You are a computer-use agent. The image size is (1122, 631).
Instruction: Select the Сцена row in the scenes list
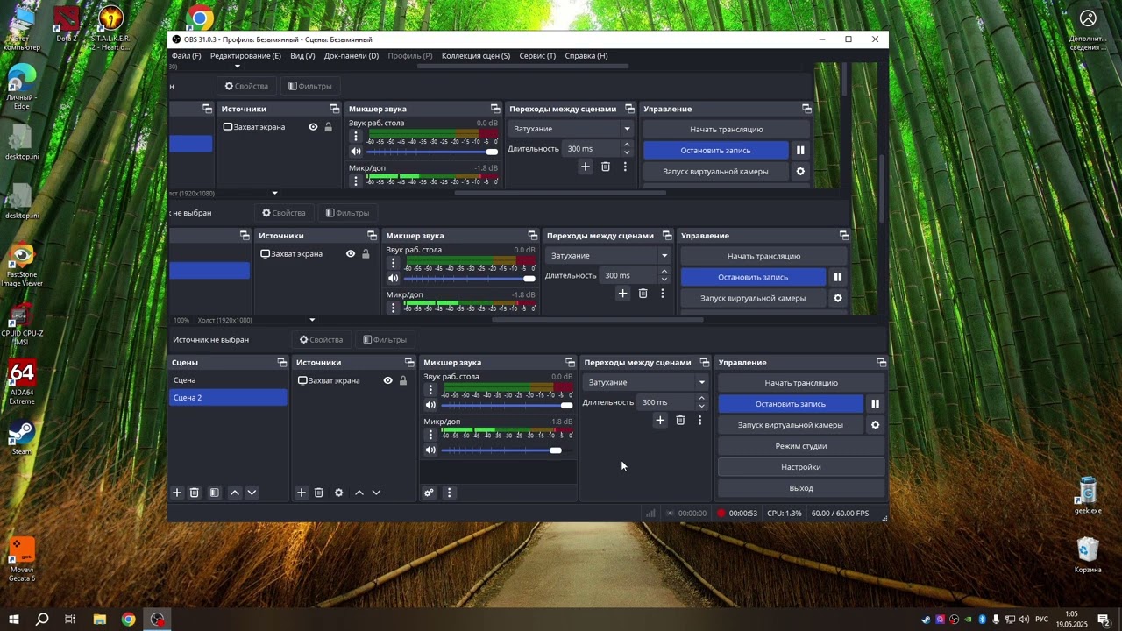(228, 380)
